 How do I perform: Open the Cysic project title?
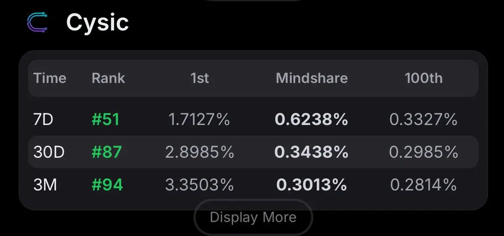point(97,22)
